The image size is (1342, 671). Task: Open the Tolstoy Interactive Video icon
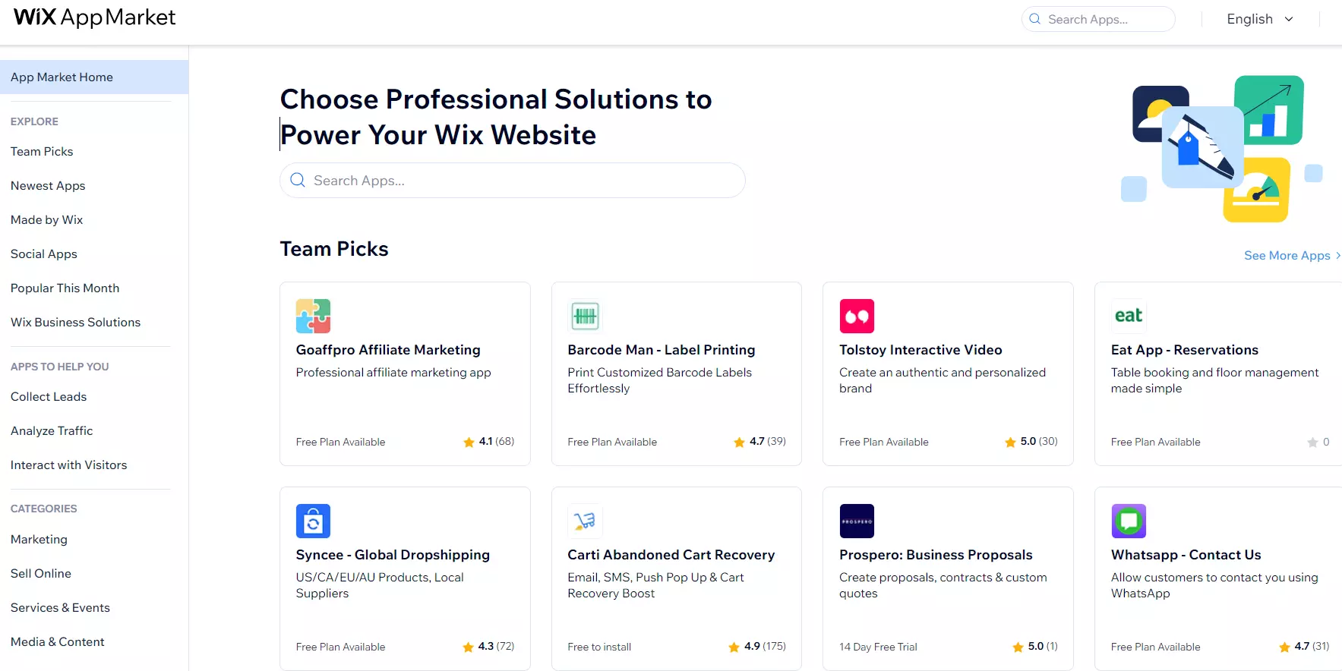click(857, 317)
